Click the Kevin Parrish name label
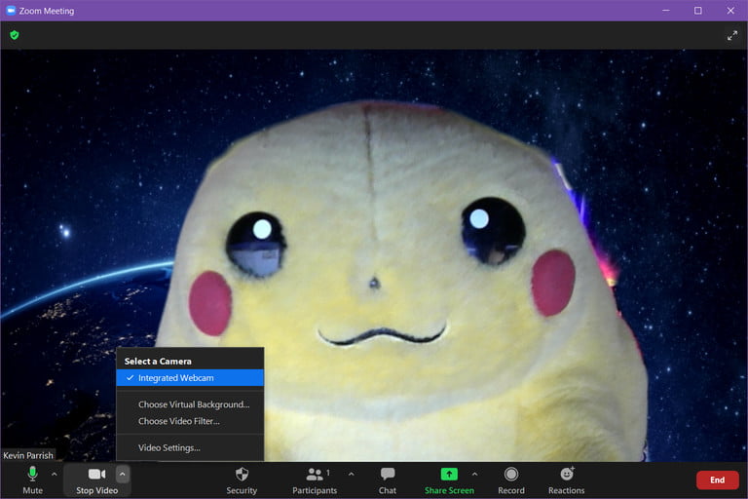 tap(28, 455)
